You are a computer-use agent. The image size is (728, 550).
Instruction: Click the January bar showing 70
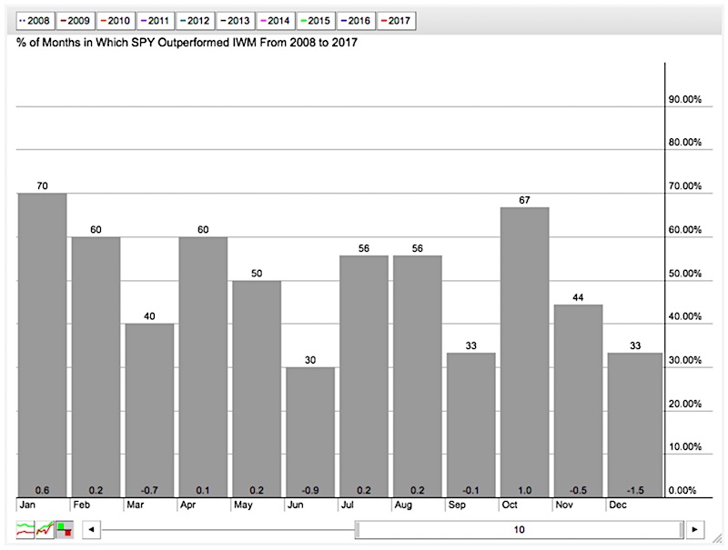(x=42, y=345)
